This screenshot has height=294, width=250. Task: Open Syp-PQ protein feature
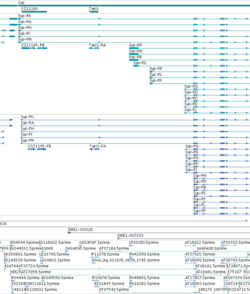pyautogui.click(x=192, y=146)
